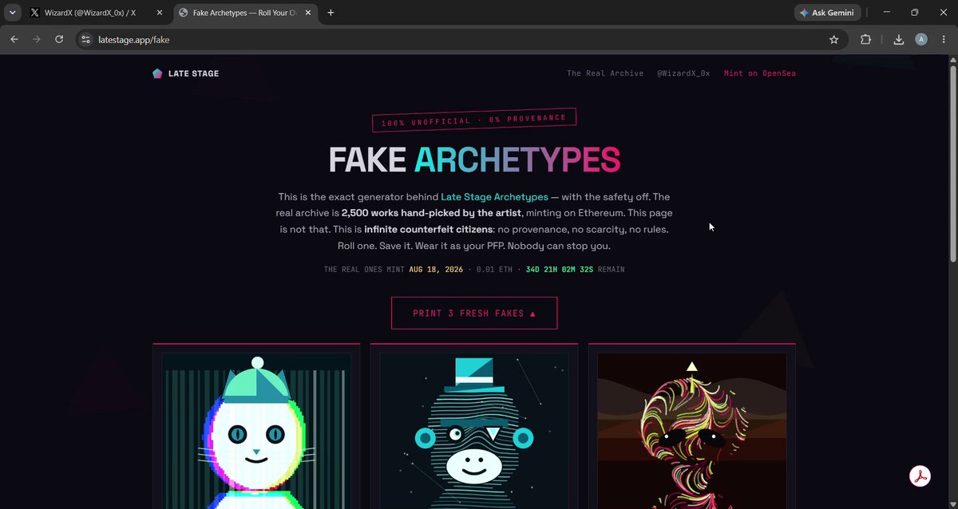Expand the tab search dropdown arrow

click(x=13, y=13)
